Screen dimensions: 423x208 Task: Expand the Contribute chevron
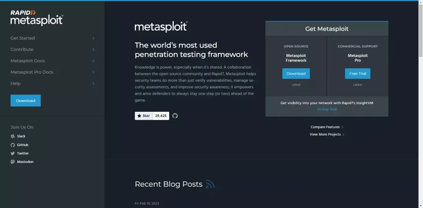click(x=93, y=49)
